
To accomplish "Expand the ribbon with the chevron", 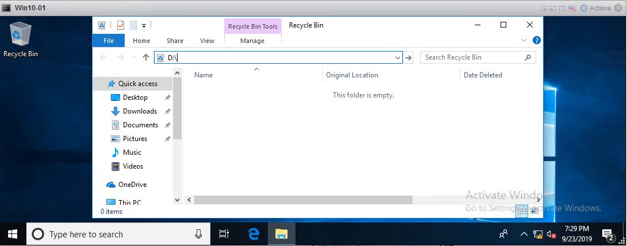I will coord(524,40).
